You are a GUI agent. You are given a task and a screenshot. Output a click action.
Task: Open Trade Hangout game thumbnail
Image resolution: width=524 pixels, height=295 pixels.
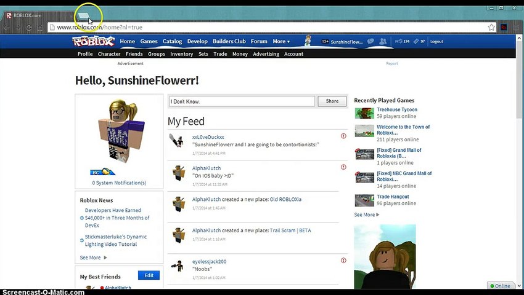(364, 200)
